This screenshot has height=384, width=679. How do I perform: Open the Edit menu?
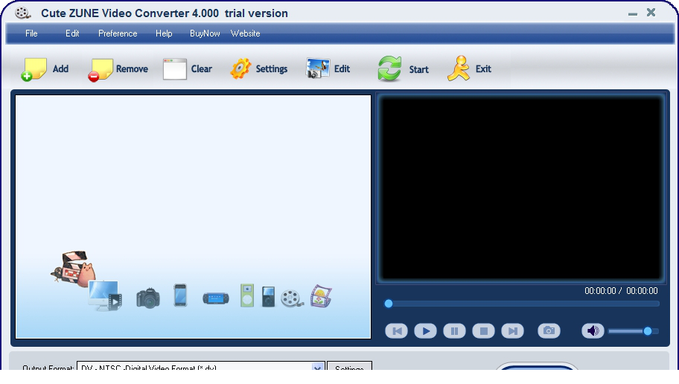tap(72, 33)
